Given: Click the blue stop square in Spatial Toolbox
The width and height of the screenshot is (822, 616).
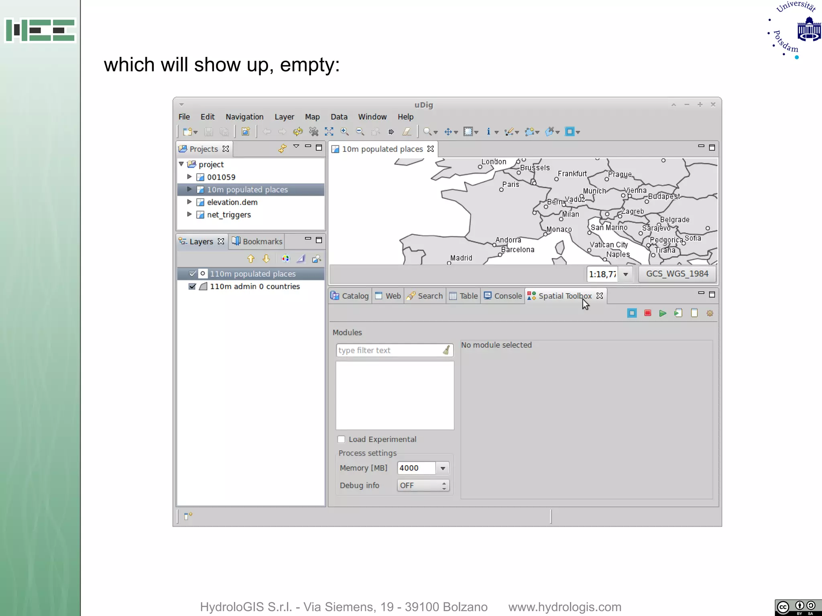Looking at the screenshot, I should [x=632, y=313].
